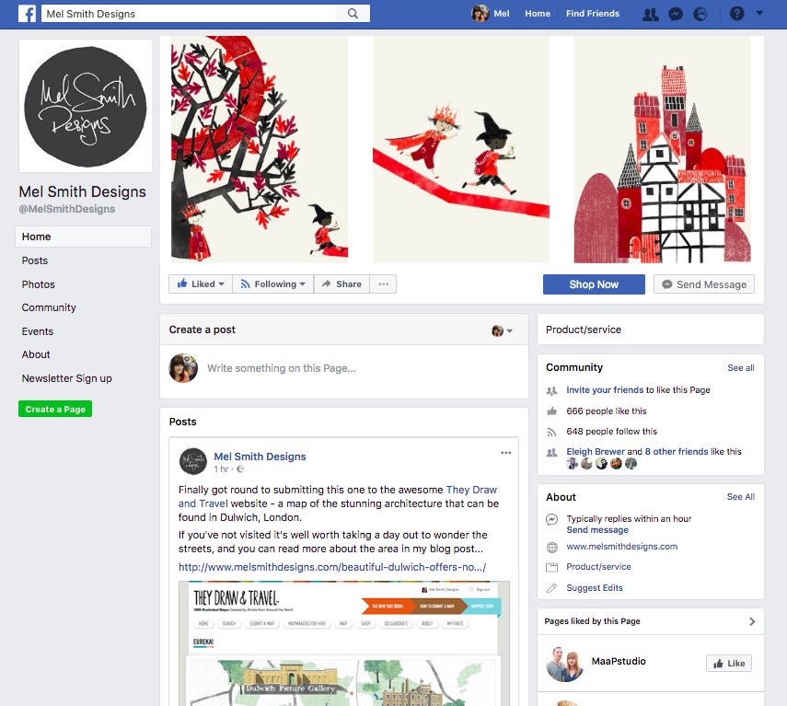Click the Send Message button

[x=704, y=284]
